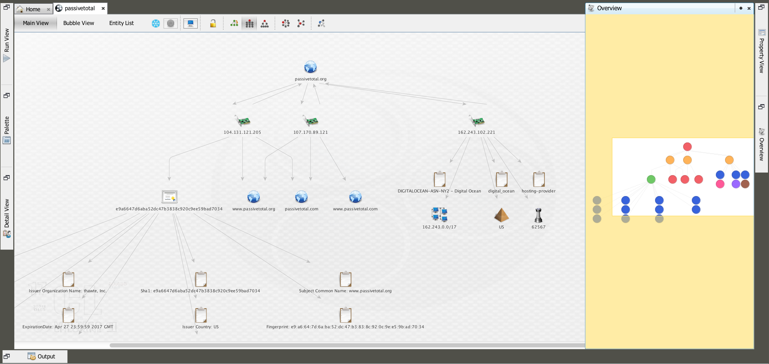The width and height of the screenshot is (769, 364).
Task: Click the top red node in Overview map
Action: (x=687, y=147)
